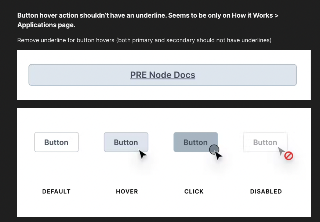Click the circular click-indicator ring on CLICK button
Viewport: 320px width, 222px height.
[214, 150]
